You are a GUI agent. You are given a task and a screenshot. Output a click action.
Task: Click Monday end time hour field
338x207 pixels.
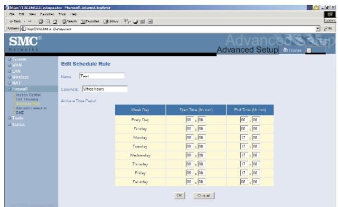point(244,137)
